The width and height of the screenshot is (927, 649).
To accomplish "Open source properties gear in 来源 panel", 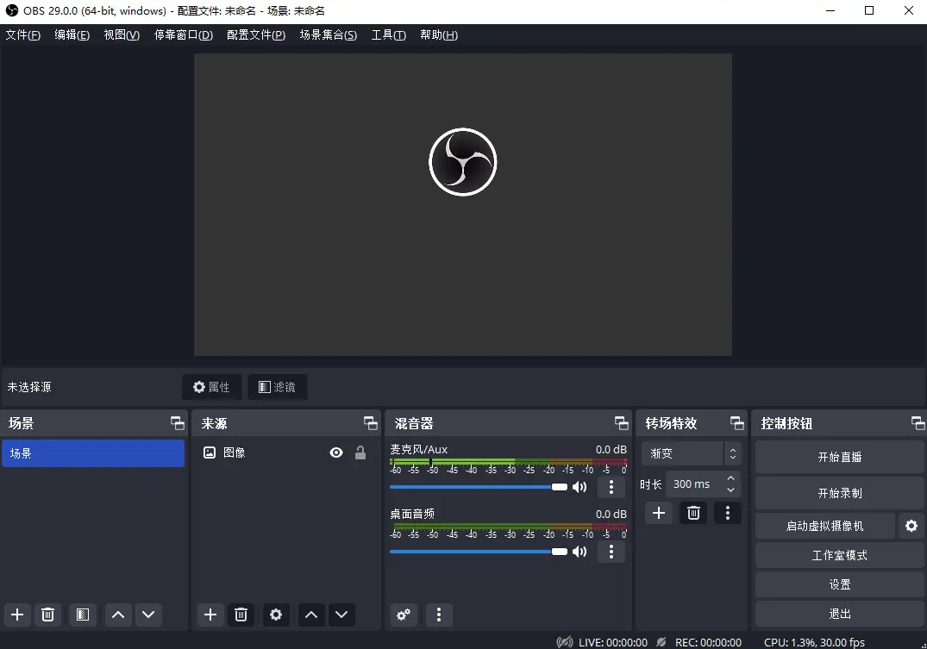I will [x=276, y=615].
